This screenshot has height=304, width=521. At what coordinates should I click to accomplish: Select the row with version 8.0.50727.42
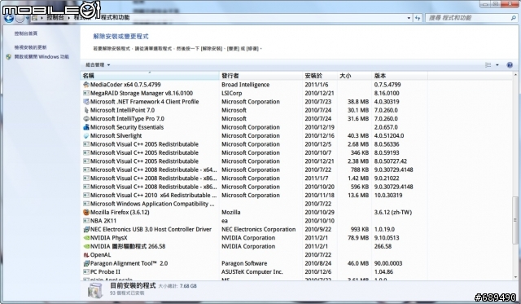[255, 161]
